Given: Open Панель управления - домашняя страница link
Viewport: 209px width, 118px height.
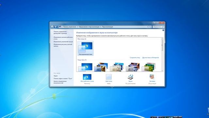Looking at the screenshot, I should [60, 32].
